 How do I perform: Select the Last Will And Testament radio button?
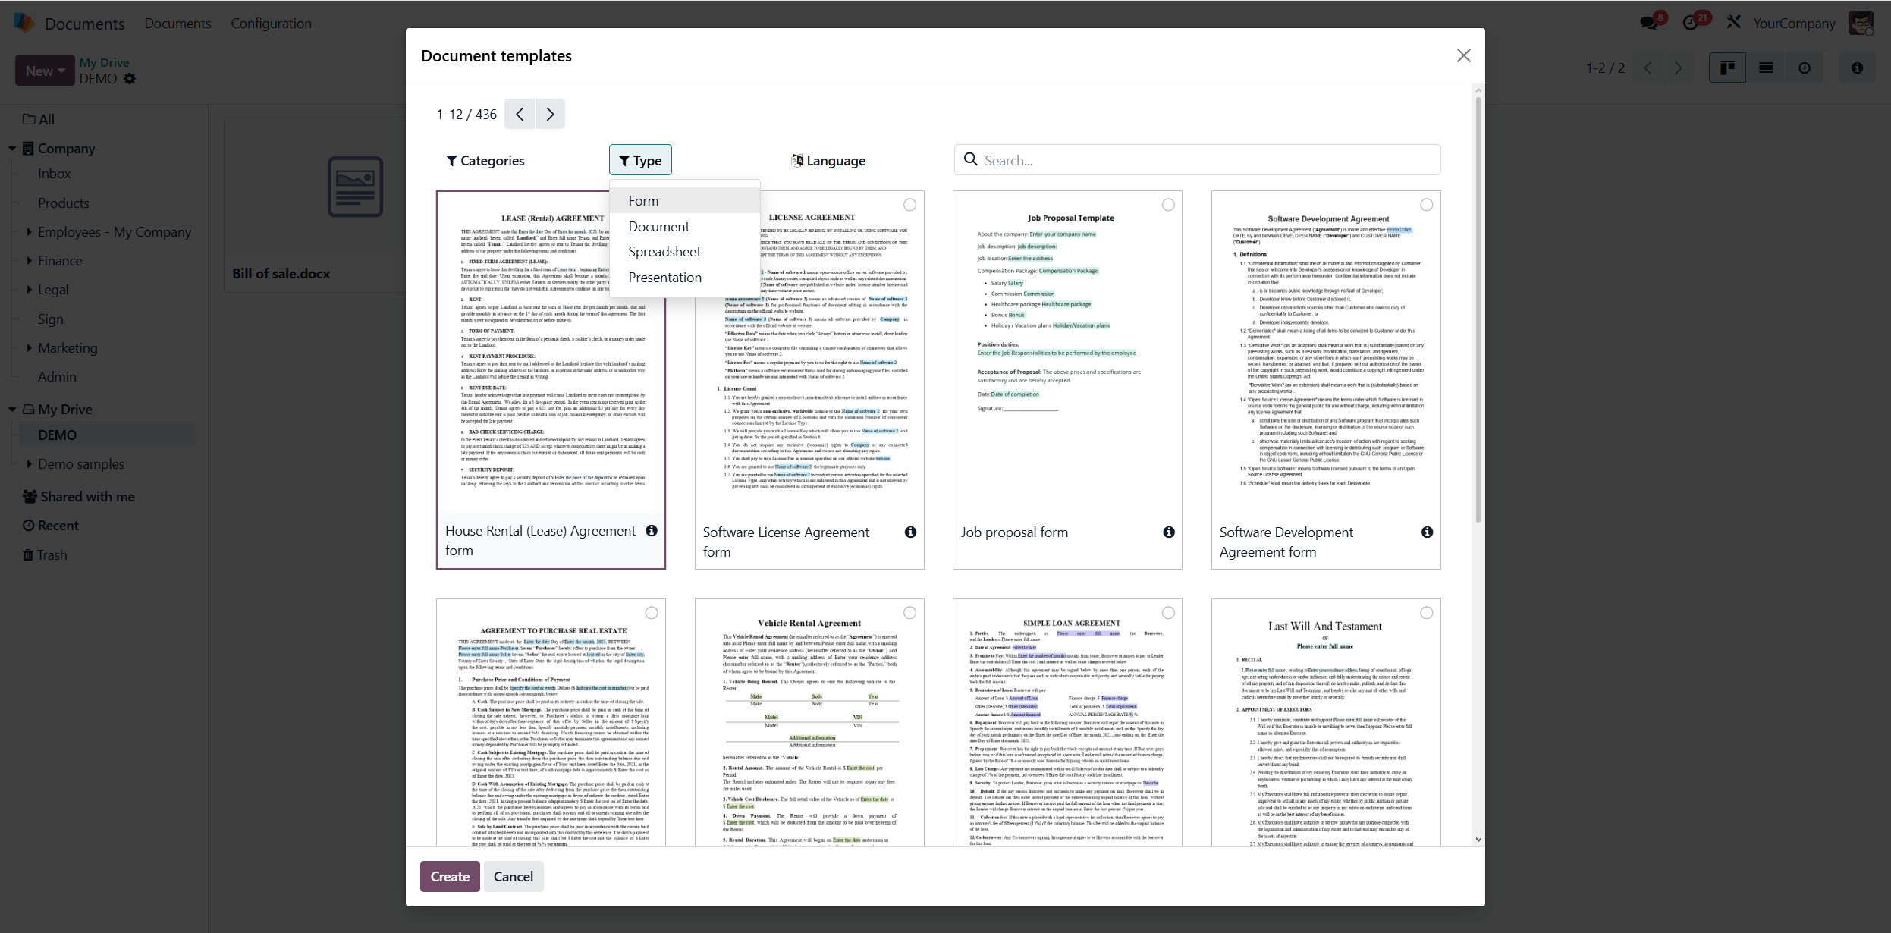(1427, 613)
